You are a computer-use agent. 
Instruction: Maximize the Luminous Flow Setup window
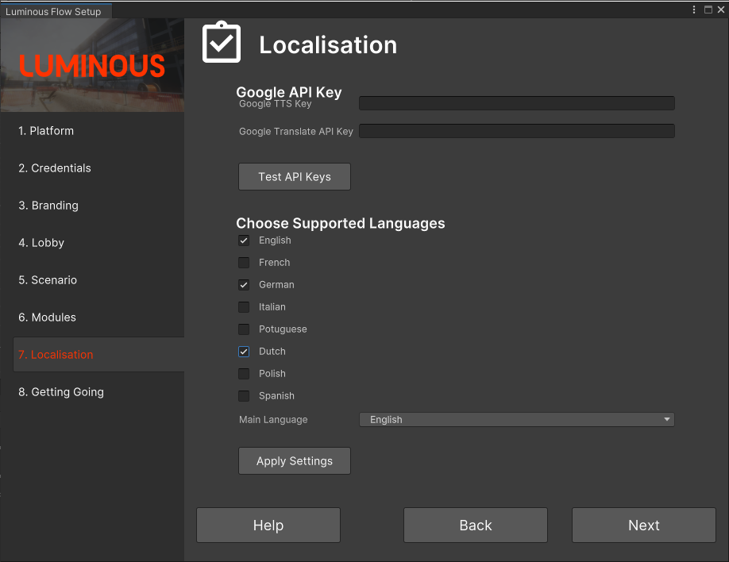(x=708, y=10)
